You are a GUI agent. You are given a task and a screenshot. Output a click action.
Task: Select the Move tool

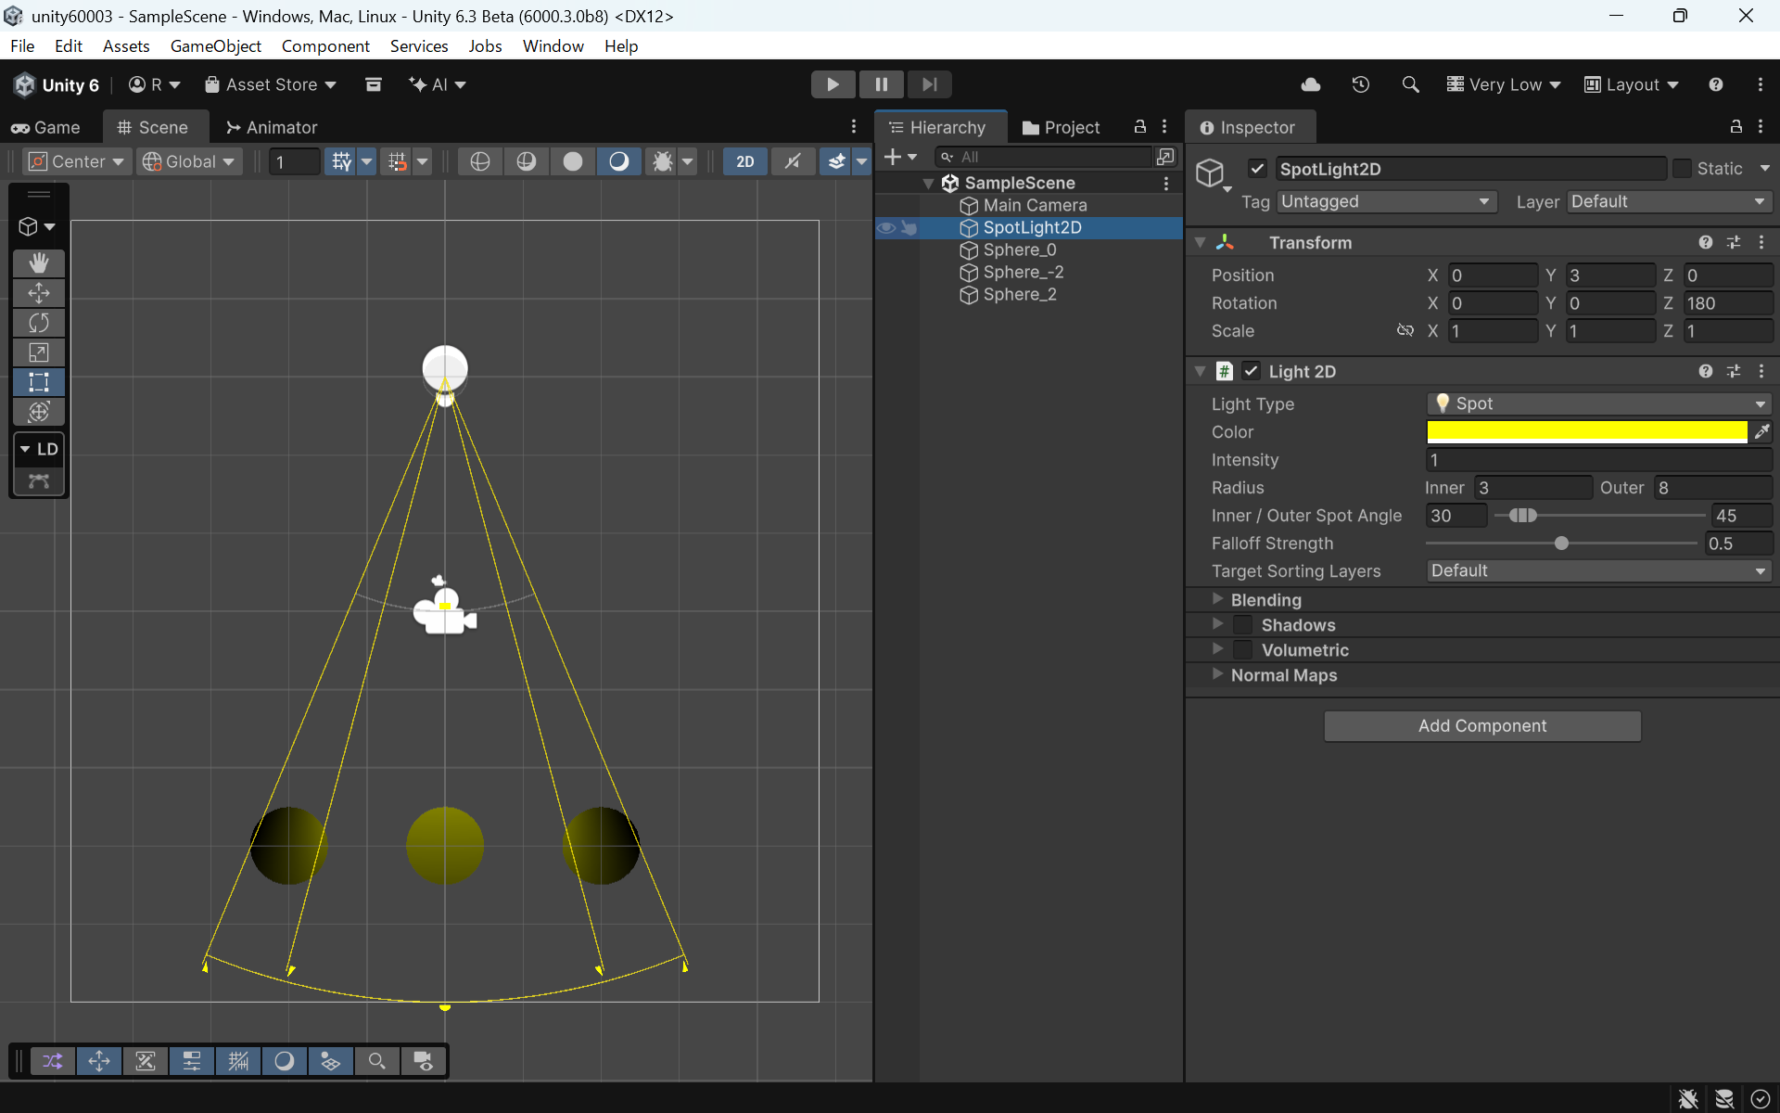[x=38, y=293]
